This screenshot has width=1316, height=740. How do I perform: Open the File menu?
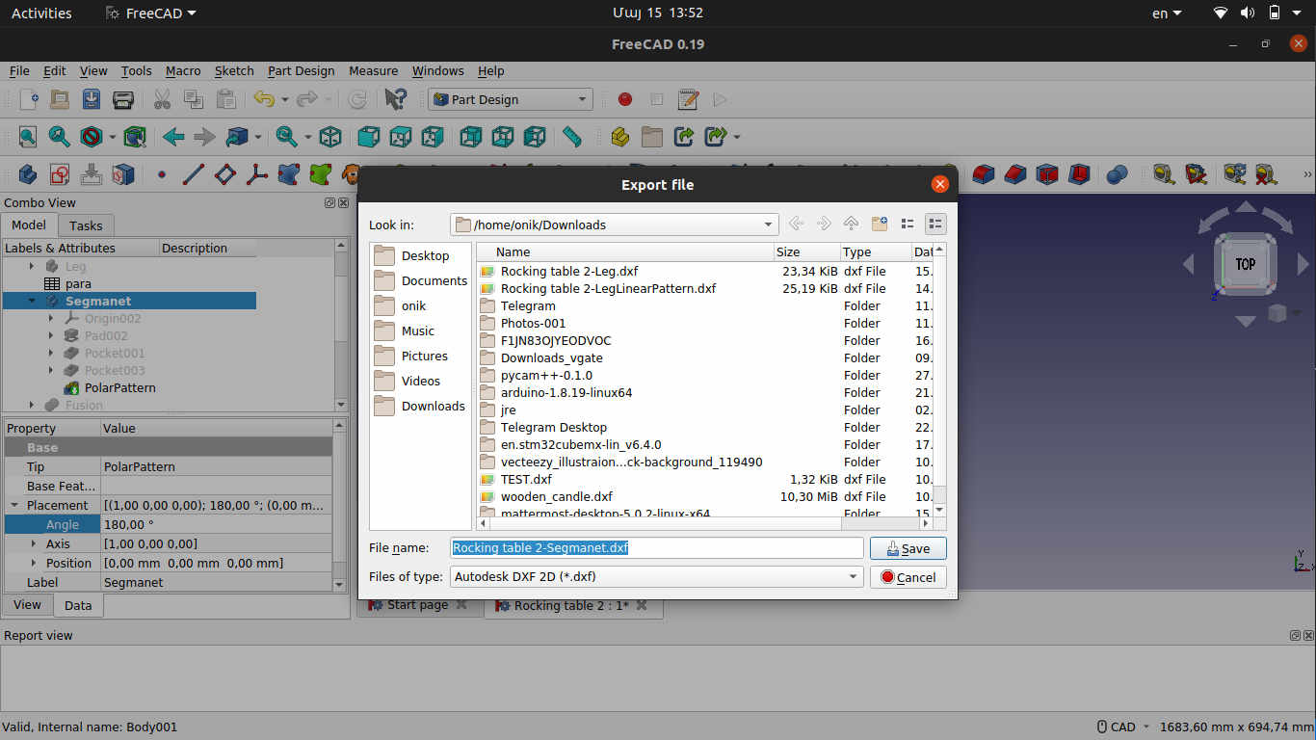(x=19, y=71)
